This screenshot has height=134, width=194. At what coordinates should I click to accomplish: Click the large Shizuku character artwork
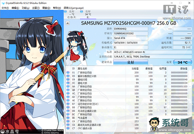[32, 72]
